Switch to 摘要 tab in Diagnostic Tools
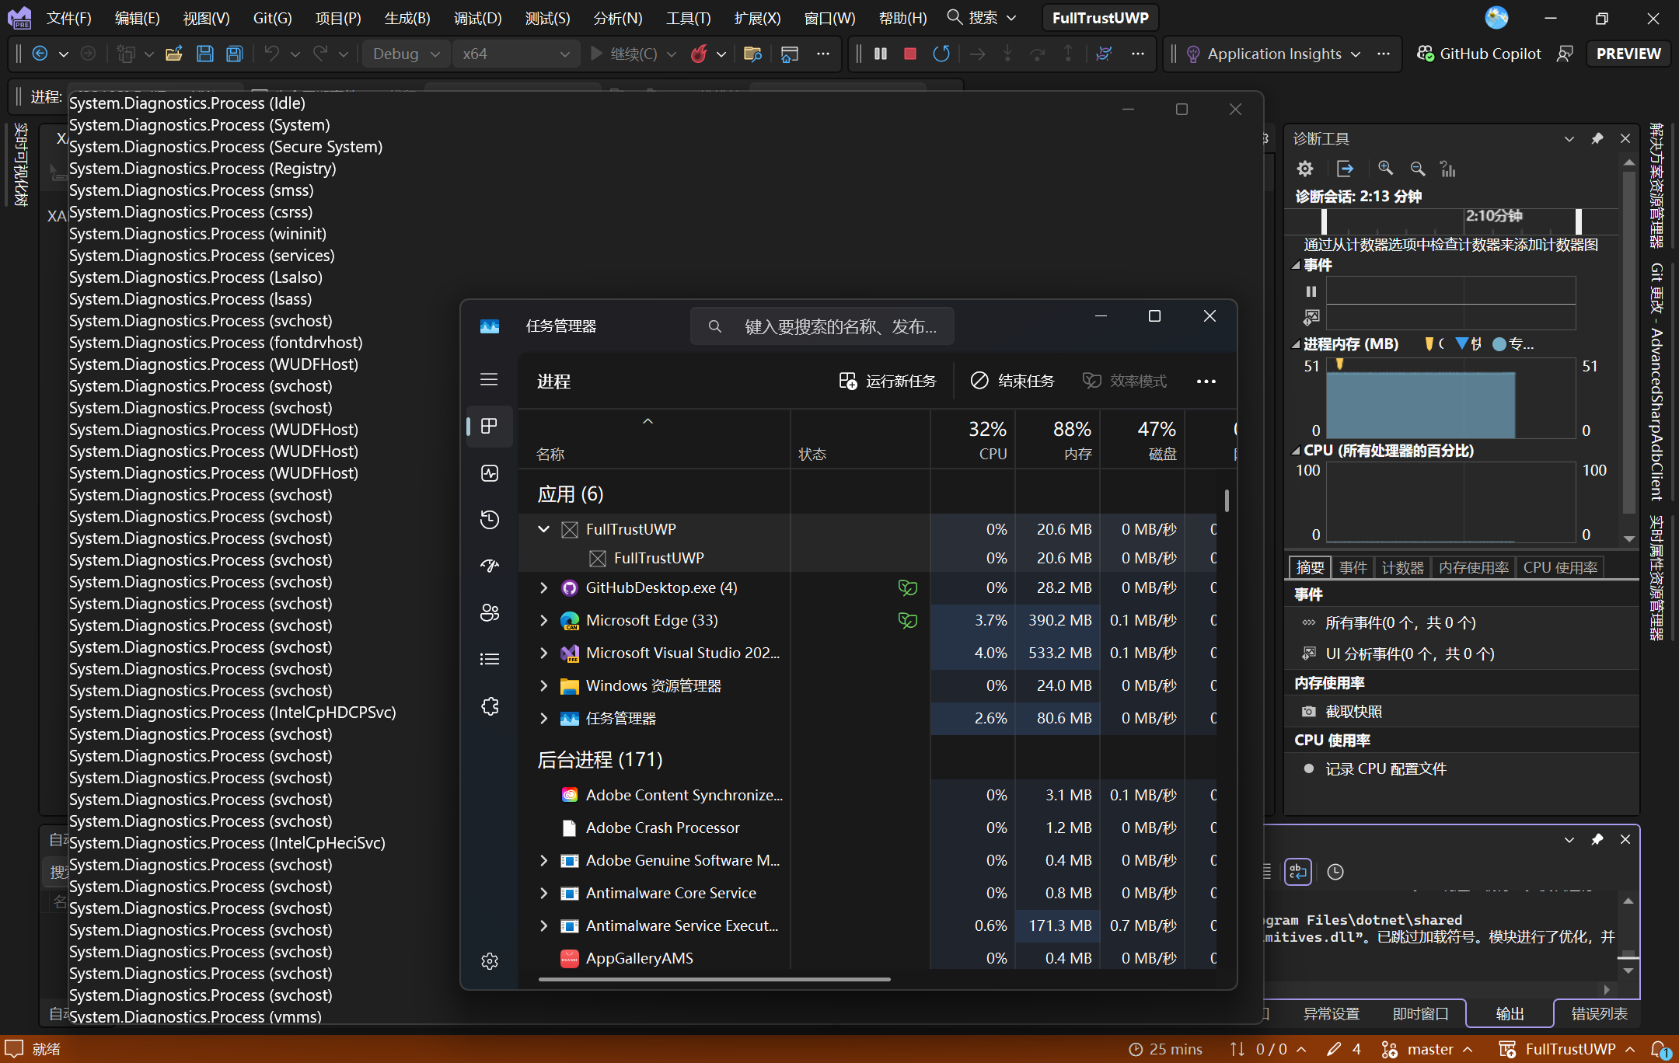 pyautogui.click(x=1311, y=567)
